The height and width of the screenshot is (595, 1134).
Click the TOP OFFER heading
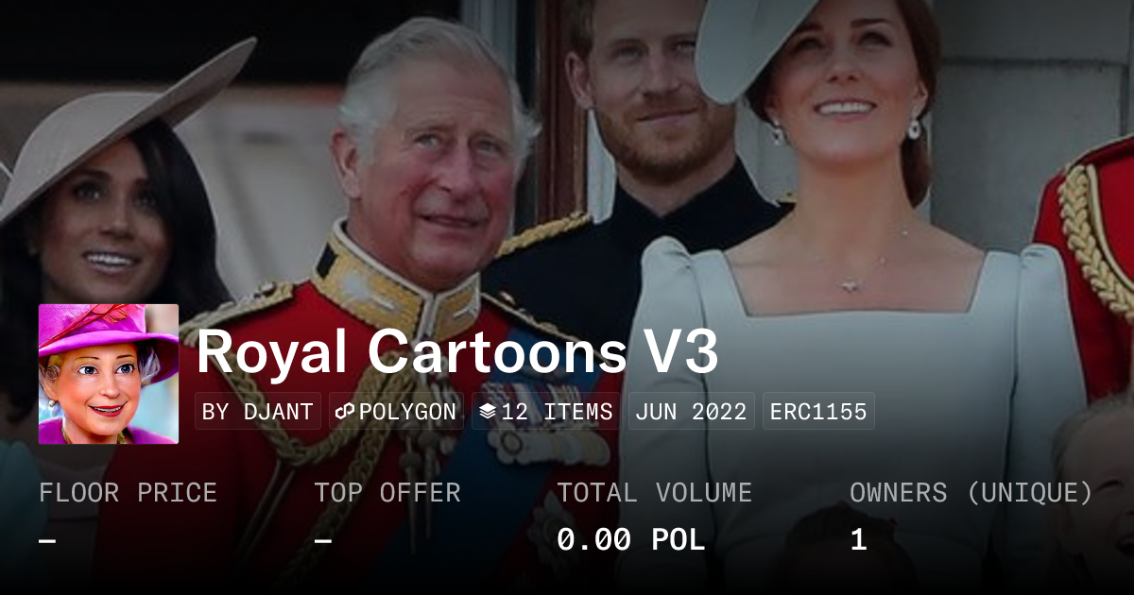tap(387, 493)
